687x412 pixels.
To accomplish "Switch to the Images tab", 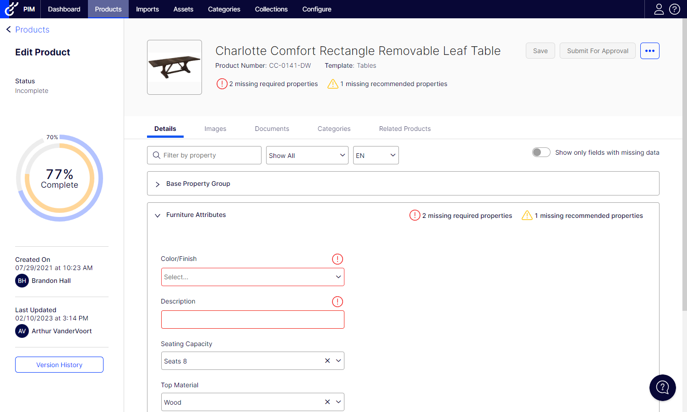I will coord(215,129).
